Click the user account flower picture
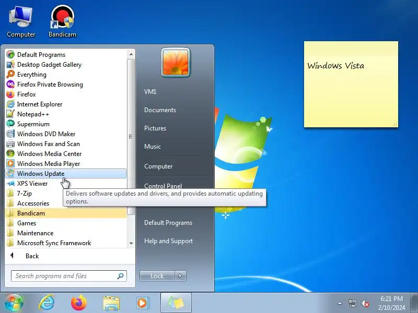Image resolution: width=418 pixels, height=313 pixels. point(176,62)
